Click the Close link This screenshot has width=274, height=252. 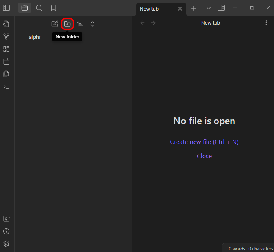pyautogui.click(x=204, y=156)
